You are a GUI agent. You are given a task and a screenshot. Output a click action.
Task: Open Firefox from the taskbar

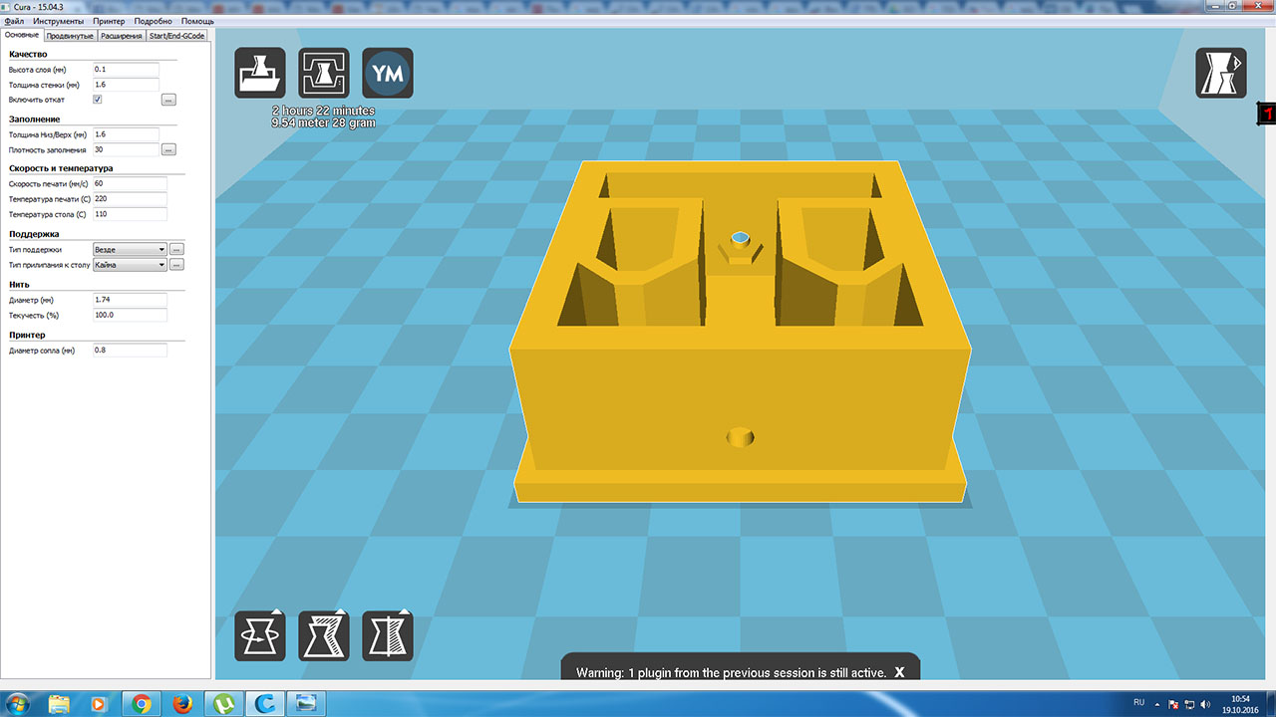point(182,704)
